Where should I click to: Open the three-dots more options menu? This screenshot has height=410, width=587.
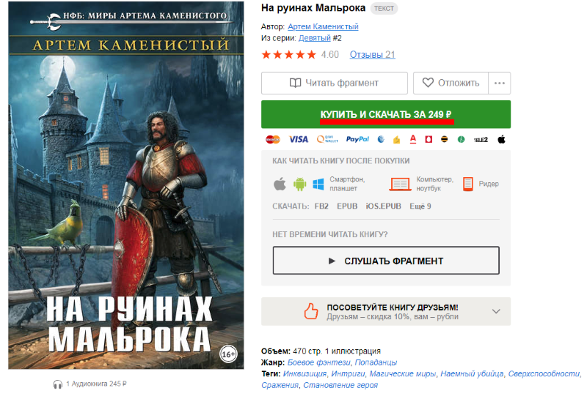[500, 83]
